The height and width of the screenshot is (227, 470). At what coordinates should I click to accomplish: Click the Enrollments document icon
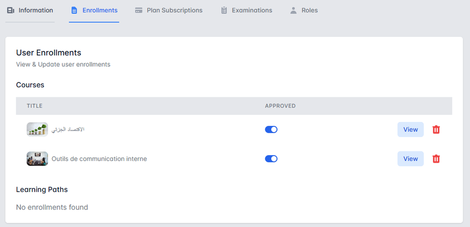click(x=74, y=10)
